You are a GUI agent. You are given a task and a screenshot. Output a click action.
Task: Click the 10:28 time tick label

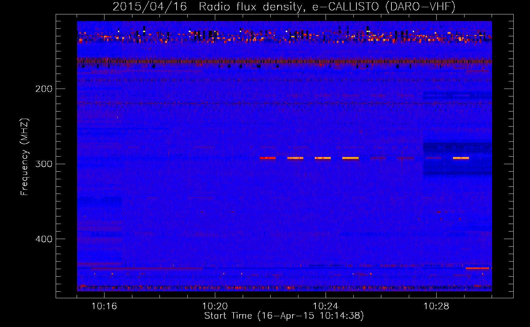tap(436, 306)
